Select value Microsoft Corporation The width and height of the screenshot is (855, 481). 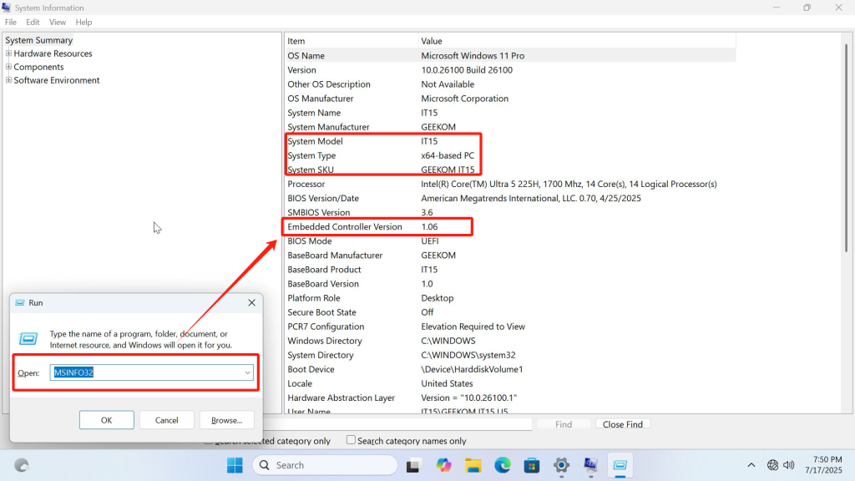click(x=464, y=99)
